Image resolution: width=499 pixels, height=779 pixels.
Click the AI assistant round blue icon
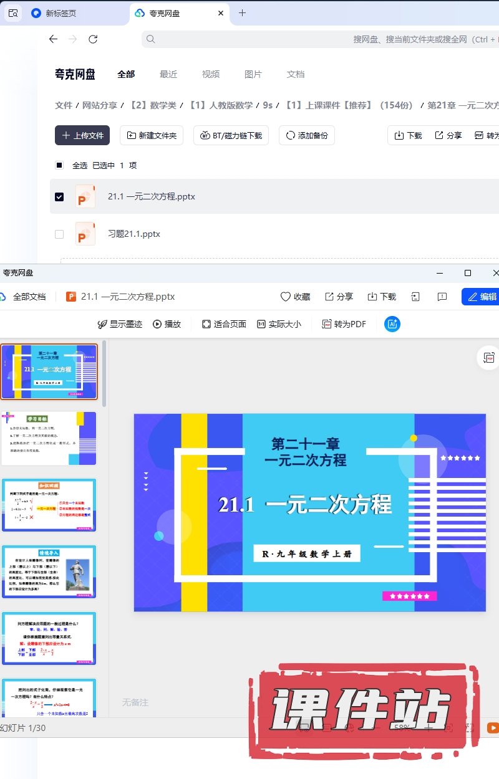(x=392, y=324)
